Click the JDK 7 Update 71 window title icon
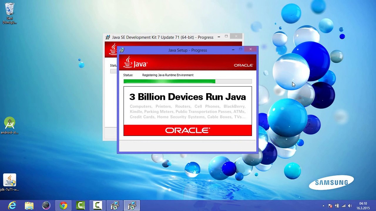The width and height of the screenshot is (376, 211). pyautogui.click(x=108, y=37)
